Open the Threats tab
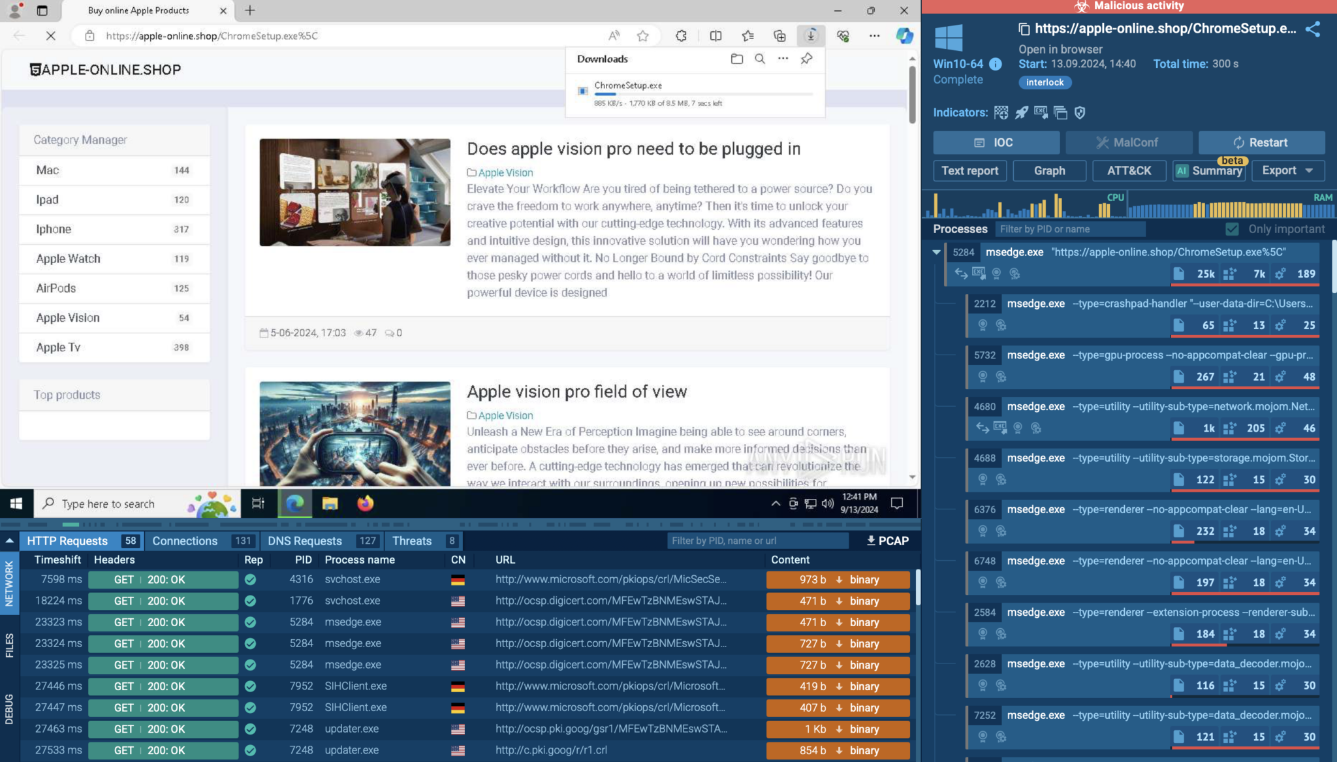 412,541
